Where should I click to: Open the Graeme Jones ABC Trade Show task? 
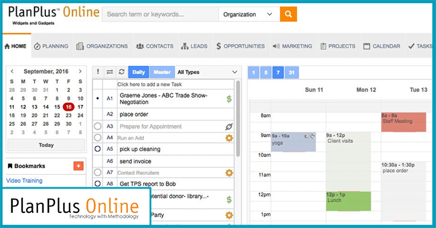163,99
